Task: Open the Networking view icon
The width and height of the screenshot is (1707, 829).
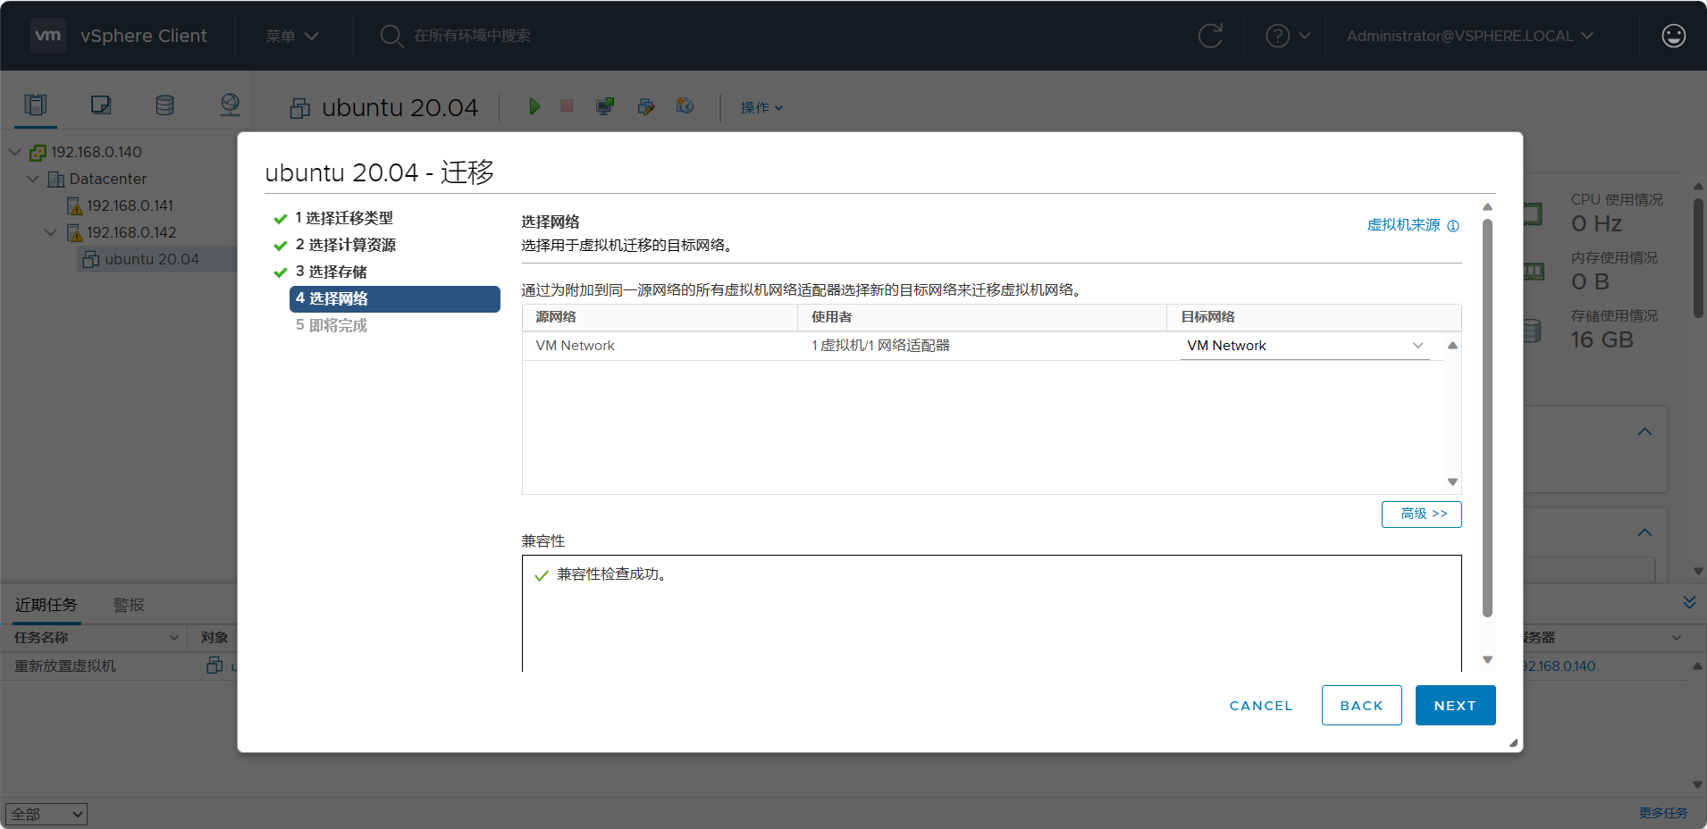Action: pyautogui.click(x=230, y=105)
